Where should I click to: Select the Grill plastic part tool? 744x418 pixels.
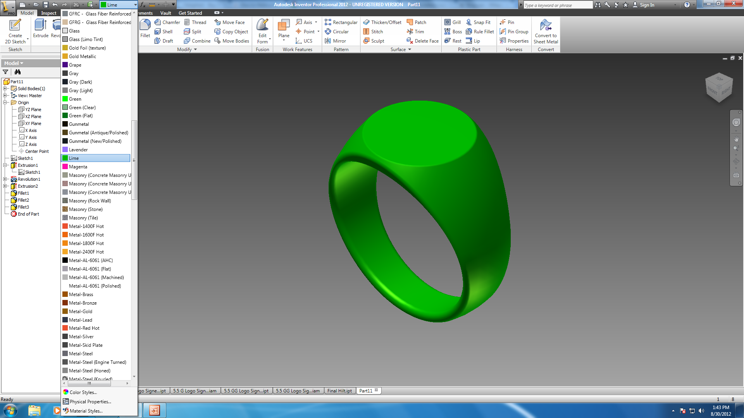[453, 22]
